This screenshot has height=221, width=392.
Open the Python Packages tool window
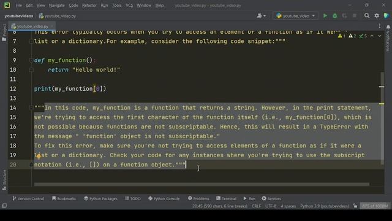pos(100,198)
